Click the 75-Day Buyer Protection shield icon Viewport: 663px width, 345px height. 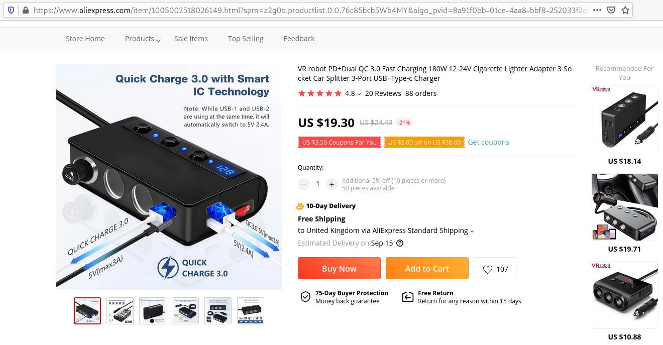(305, 297)
